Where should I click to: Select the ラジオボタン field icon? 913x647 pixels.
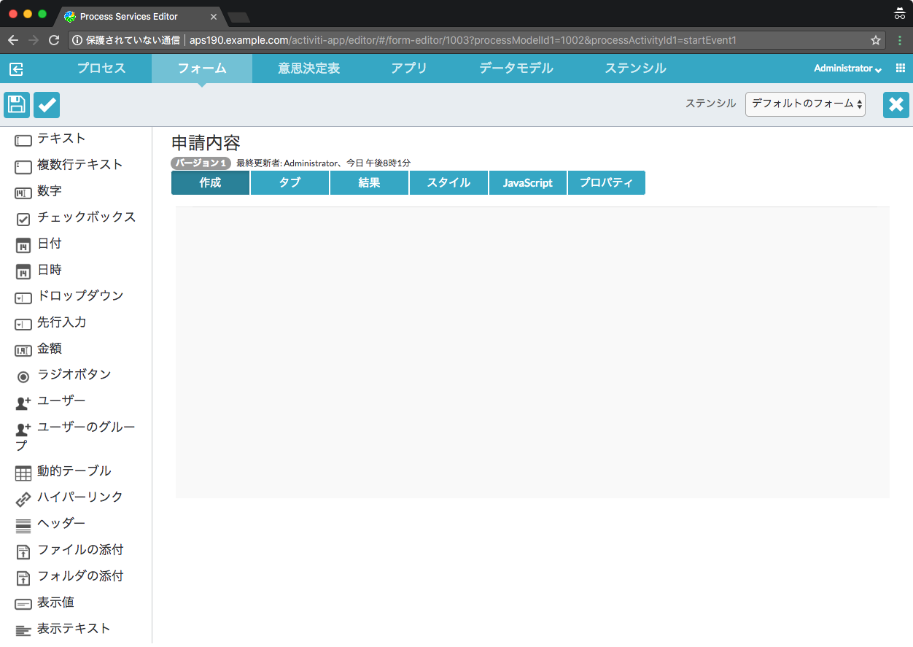[23, 377]
